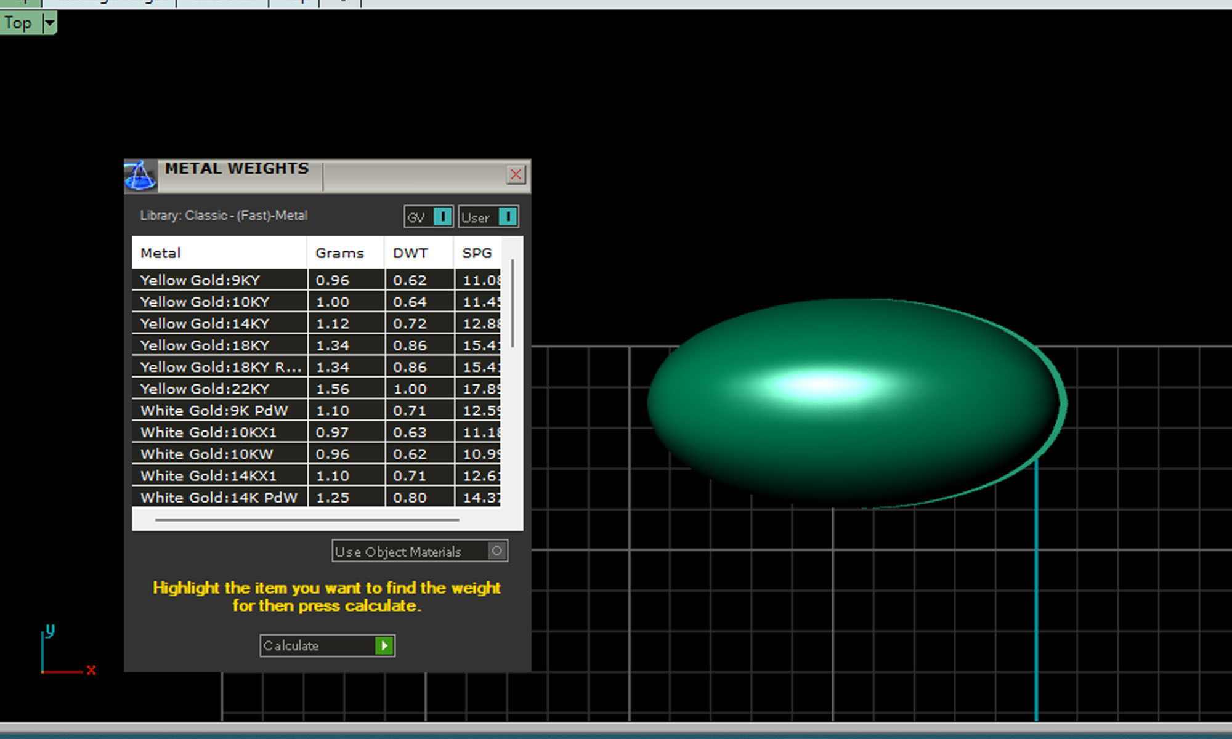Open the Top viewport dropdown arrow
The width and height of the screenshot is (1232, 739).
(x=49, y=23)
